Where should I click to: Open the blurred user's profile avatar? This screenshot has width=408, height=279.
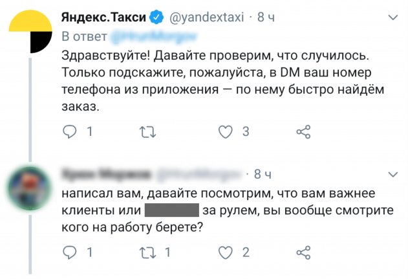pos(30,190)
